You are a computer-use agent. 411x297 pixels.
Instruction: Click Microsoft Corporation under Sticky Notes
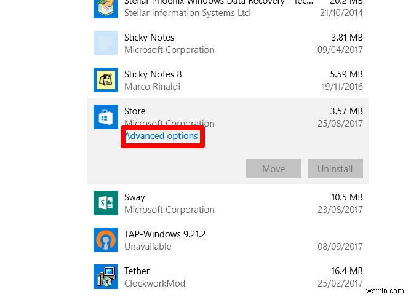click(x=169, y=50)
